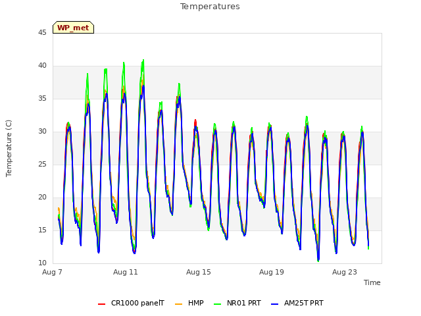
Task: Click the red CR1000 panelT color marker
Action: pyautogui.click(x=102, y=304)
